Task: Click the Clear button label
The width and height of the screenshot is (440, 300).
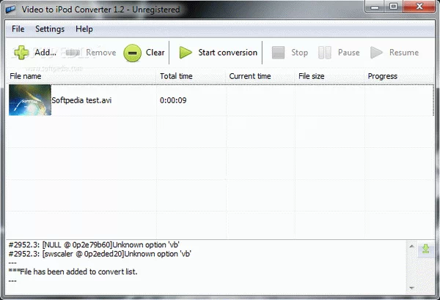Action: click(x=155, y=53)
